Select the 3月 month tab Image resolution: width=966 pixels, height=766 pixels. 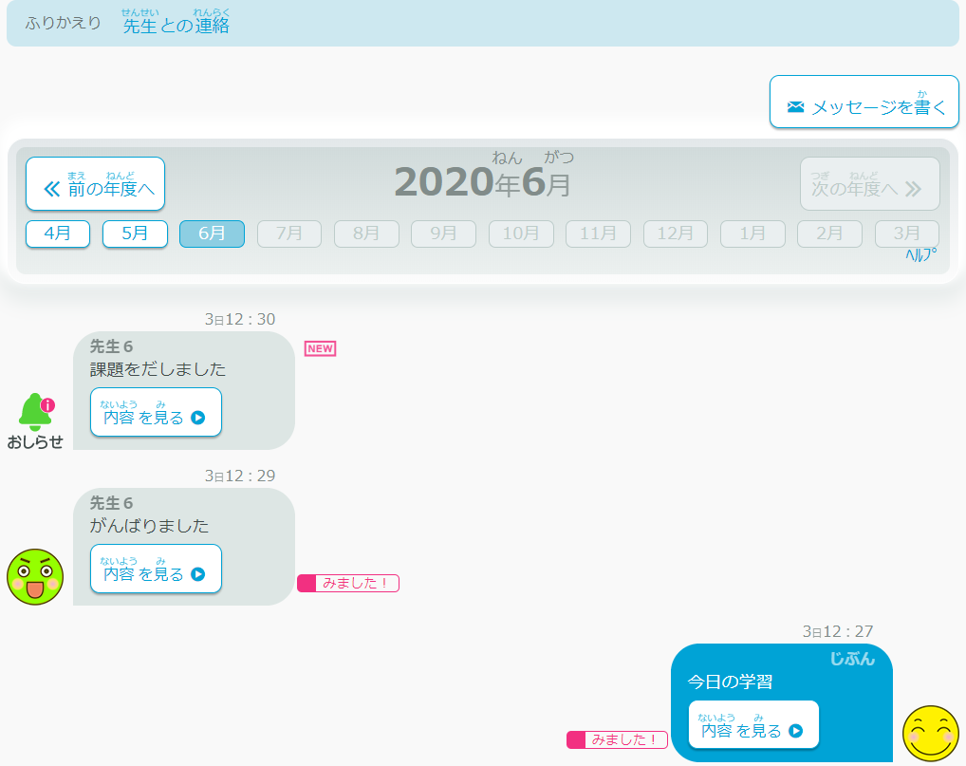point(907,234)
